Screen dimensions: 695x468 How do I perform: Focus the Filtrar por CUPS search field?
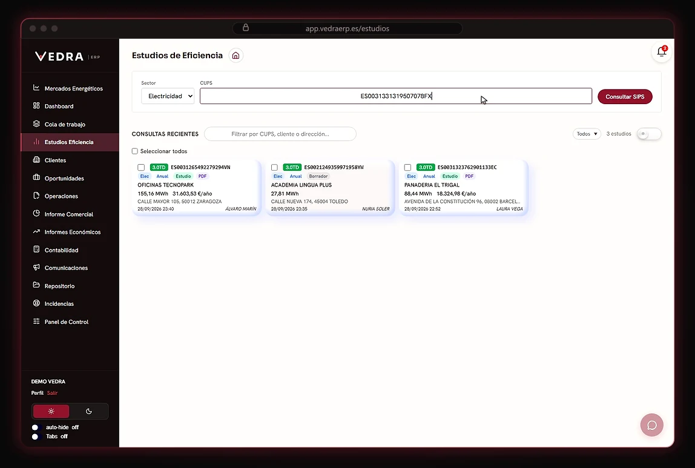(x=280, y=134)
